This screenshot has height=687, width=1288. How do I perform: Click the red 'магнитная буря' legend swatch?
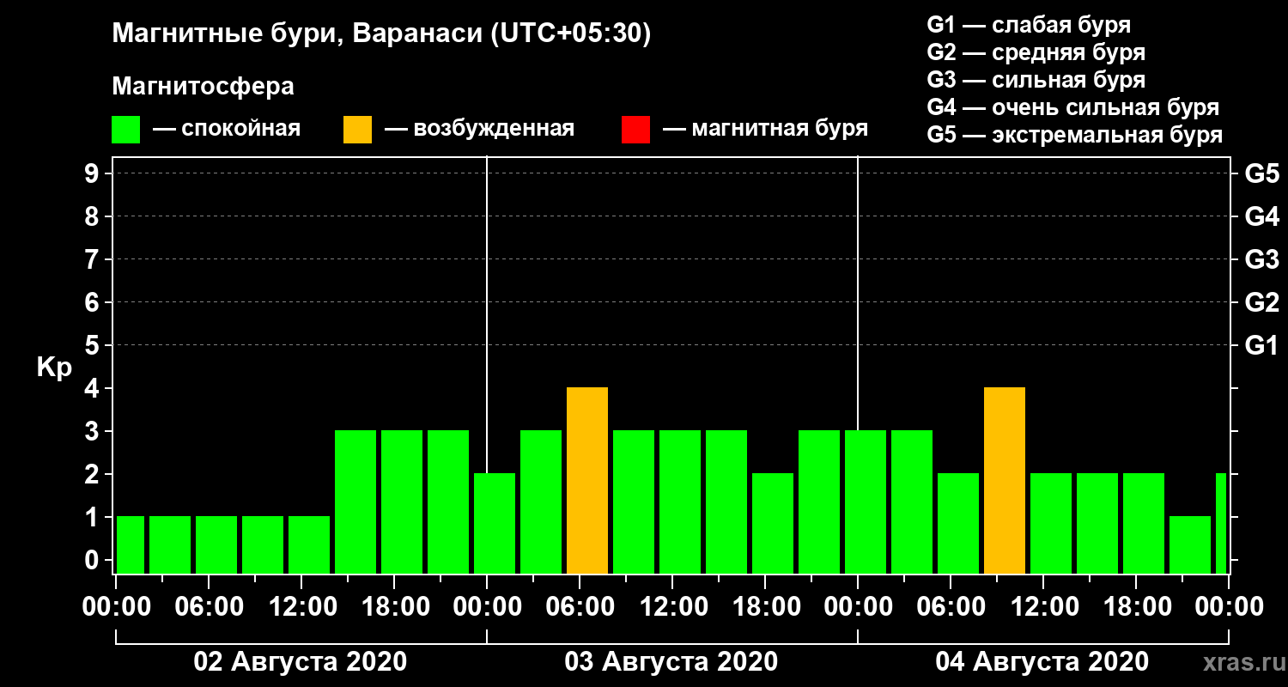635,129
